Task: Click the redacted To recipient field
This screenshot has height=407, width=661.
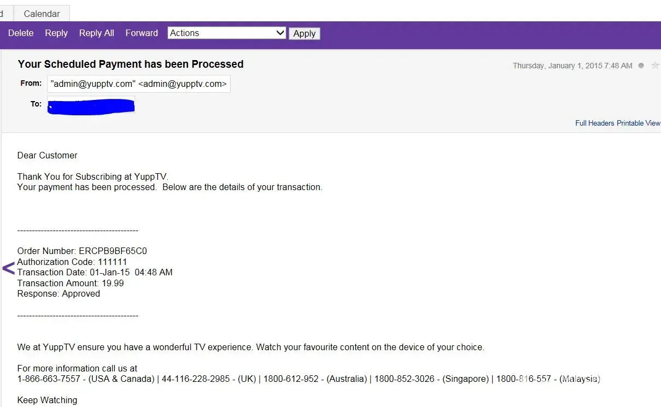Action: pyautogui.click(x=91, y=105)
